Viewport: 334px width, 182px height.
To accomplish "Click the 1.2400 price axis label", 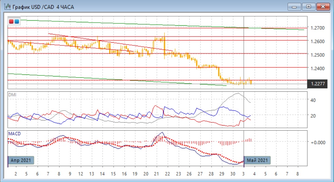I will [318, 68].
